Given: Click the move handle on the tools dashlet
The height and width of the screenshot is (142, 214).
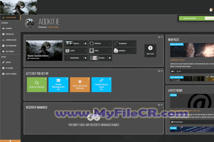Looking at the screenshot, I should (x=159, y=37).
